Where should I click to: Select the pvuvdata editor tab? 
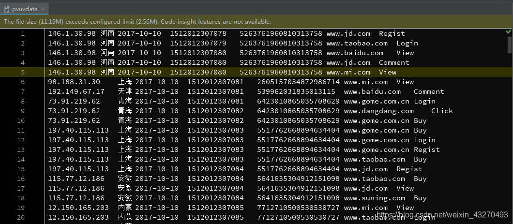(24, 9)
